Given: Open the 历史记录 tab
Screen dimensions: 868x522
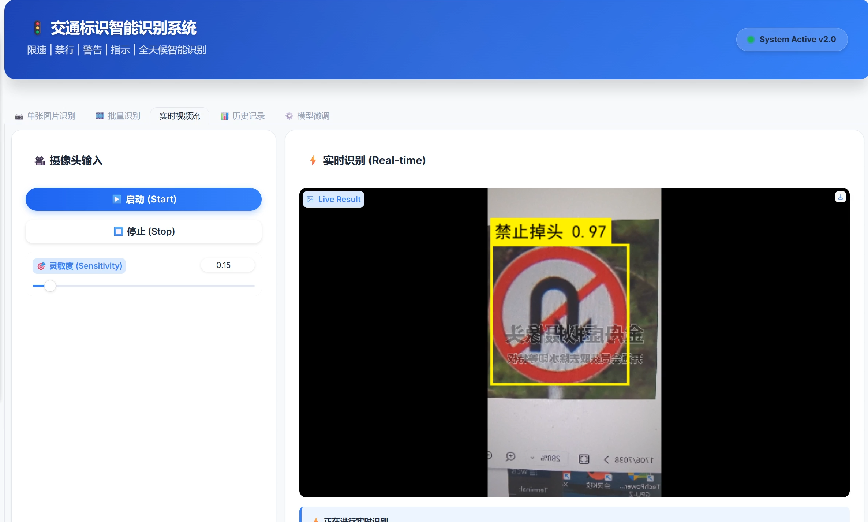Looking at the screenshot, I should [x=243, y=116].
